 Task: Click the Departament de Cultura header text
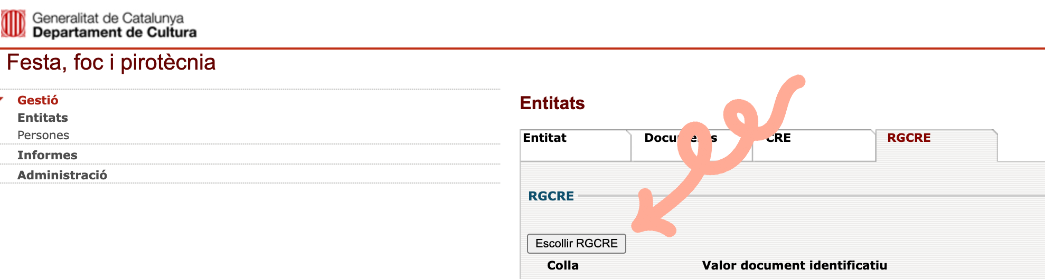coord(114,33)
